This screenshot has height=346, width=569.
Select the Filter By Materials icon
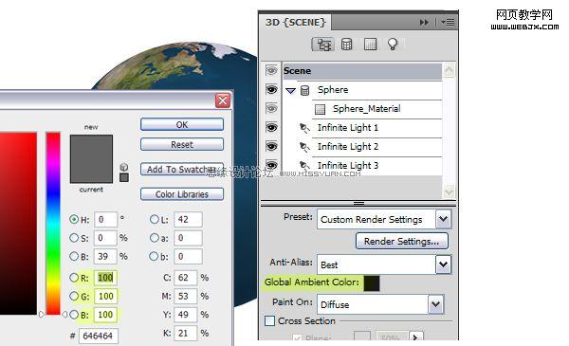click(370, 45)
